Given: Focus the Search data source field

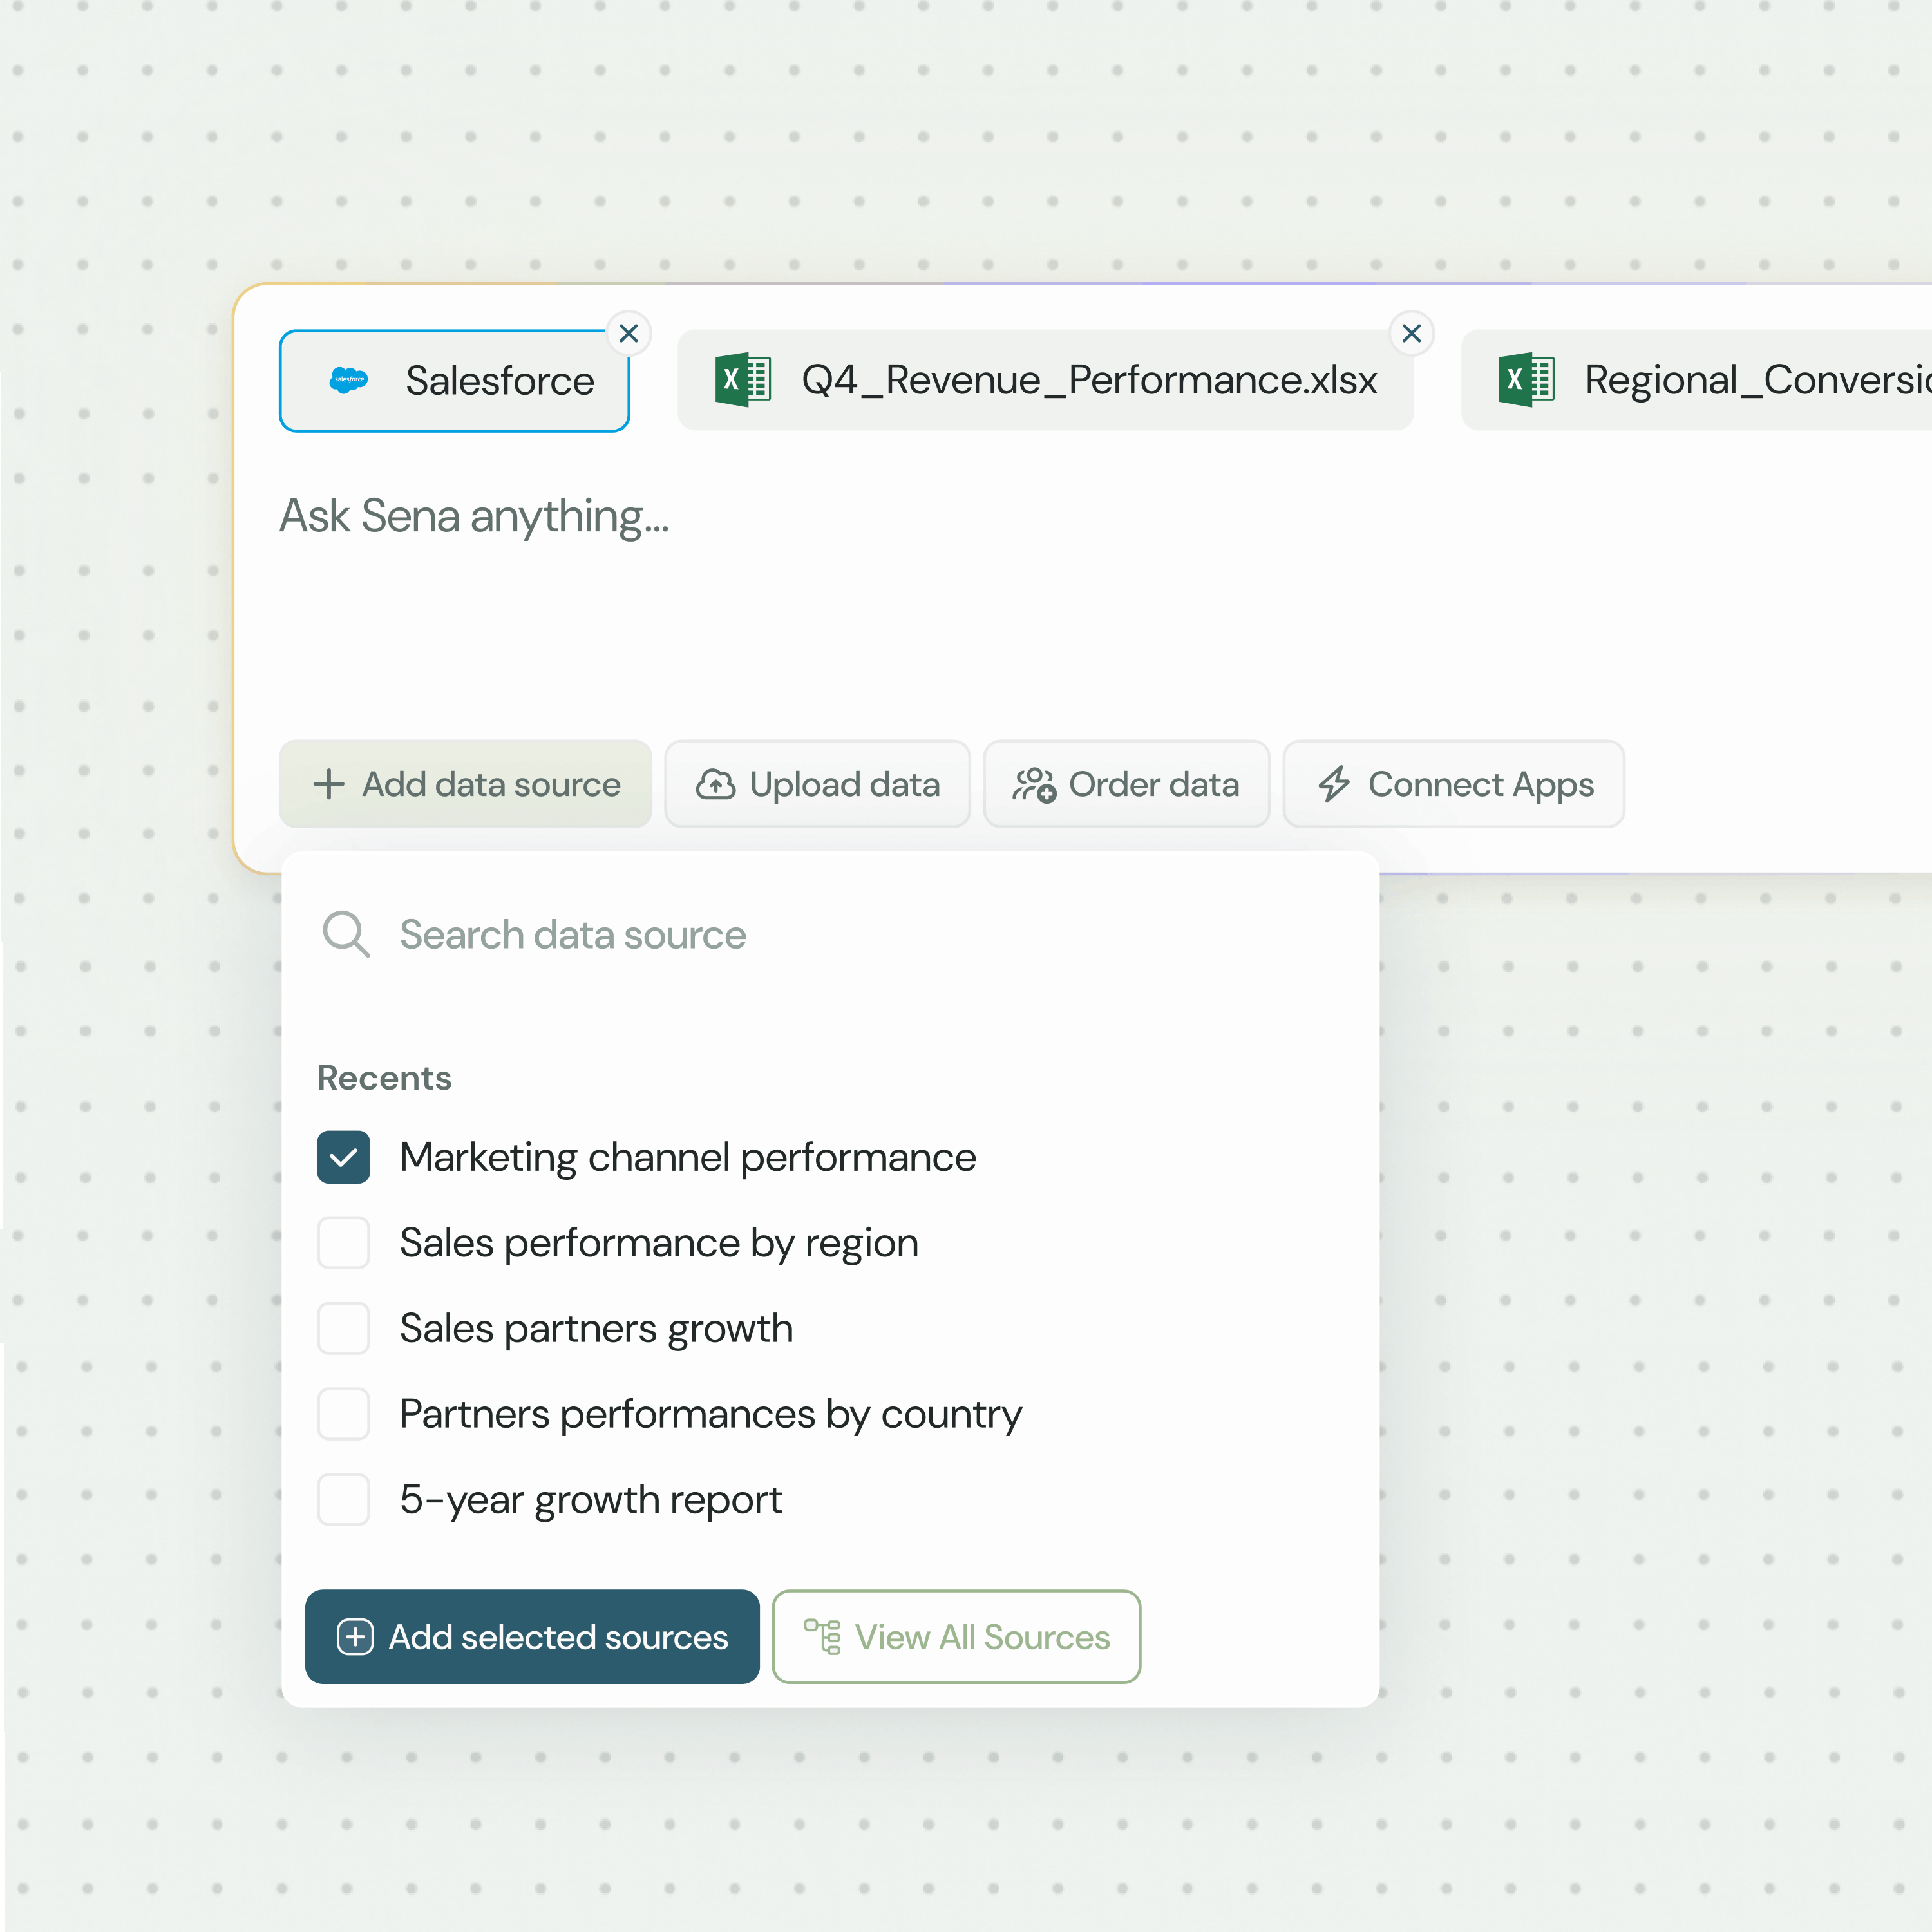Looking at the screenshot, I should click(572, 935).
